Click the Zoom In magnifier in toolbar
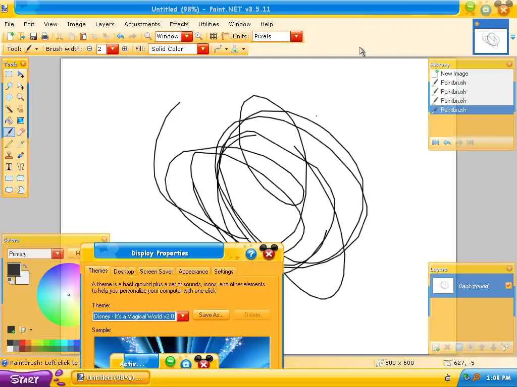The height and width of the screenshot is (387, 517). [199, 36]
